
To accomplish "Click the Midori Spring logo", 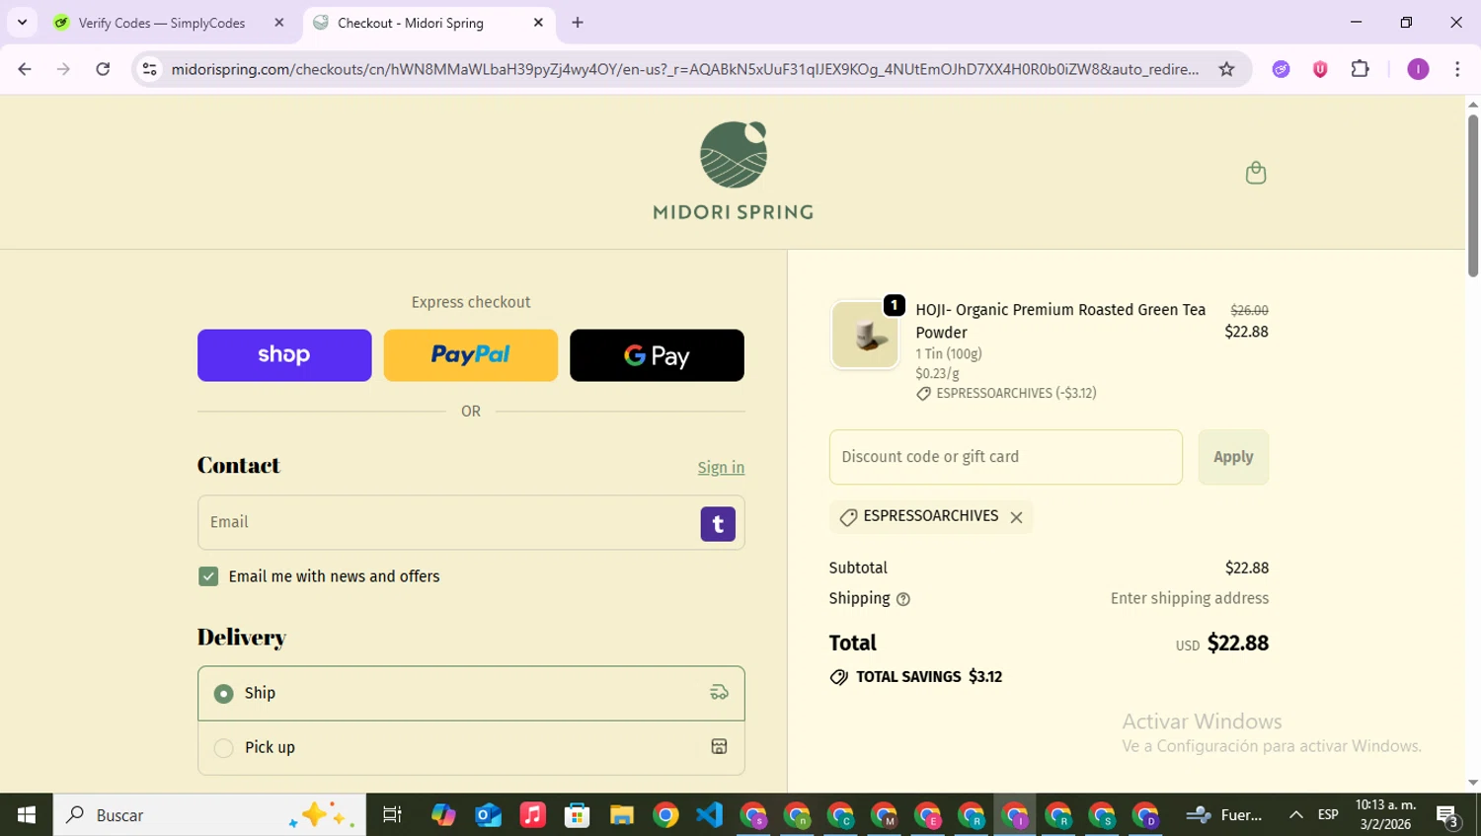I will [x=733, y=170].
